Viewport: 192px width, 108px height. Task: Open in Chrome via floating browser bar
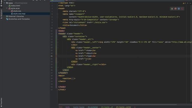click(172, 9)
